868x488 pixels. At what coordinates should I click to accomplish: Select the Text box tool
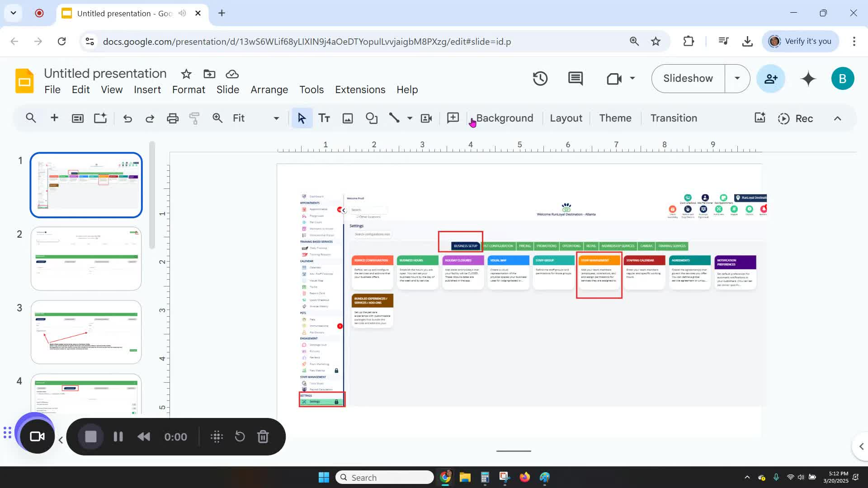point(324,118)
